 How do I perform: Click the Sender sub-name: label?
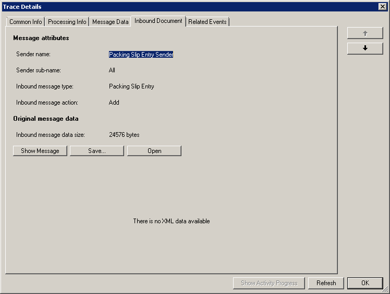(x=39, y=70)
